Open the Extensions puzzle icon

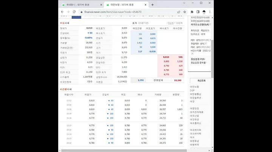(192, 12)
